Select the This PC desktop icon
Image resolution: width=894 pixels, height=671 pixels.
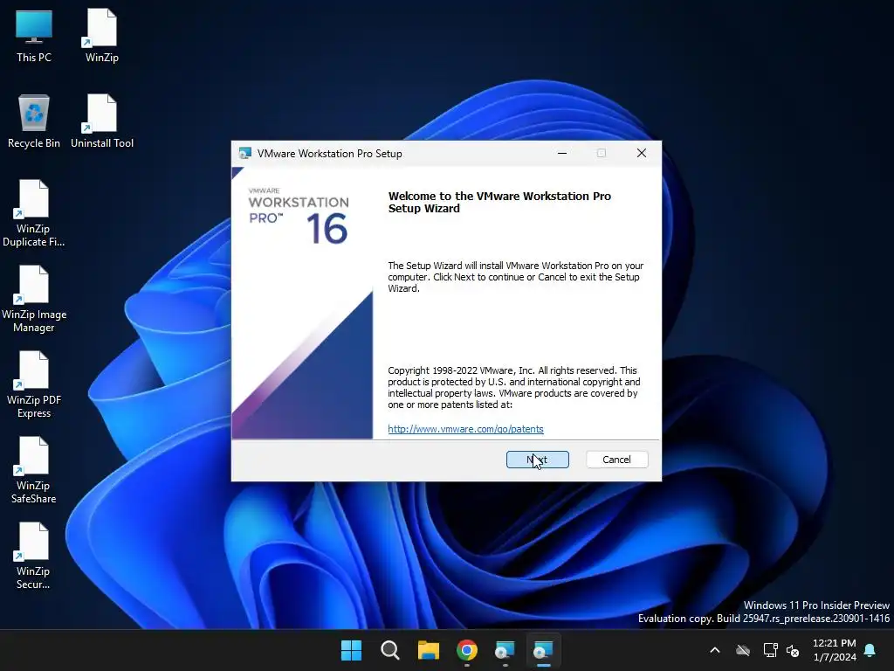34,36
